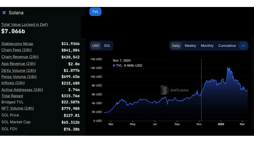
Task: Click the TVL 6.469b USD tooltip entry
Action: click(128, 65)
